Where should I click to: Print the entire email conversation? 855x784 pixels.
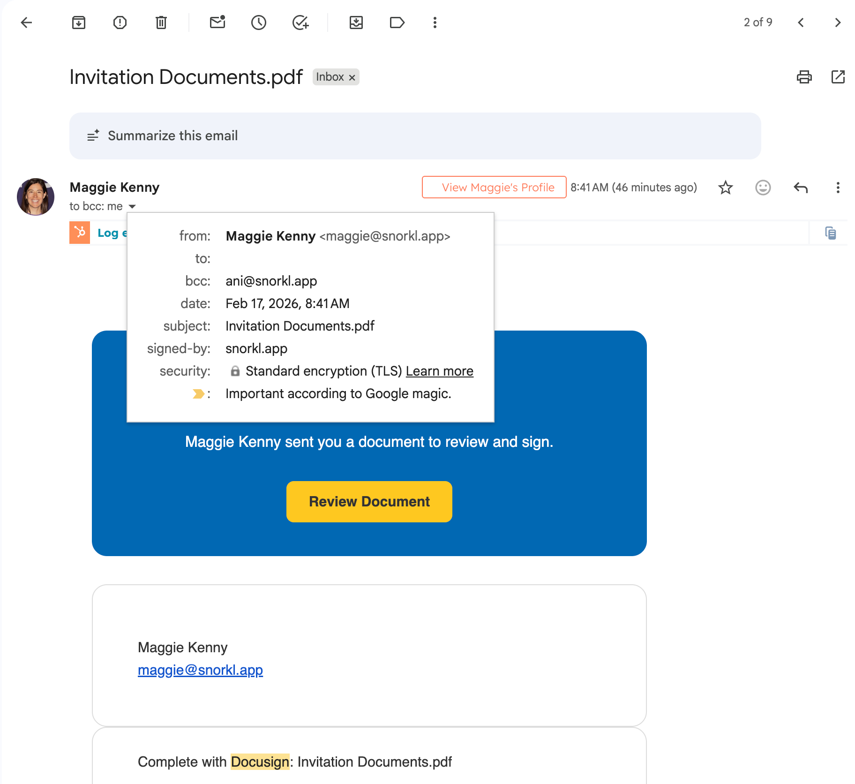(804, 77)
